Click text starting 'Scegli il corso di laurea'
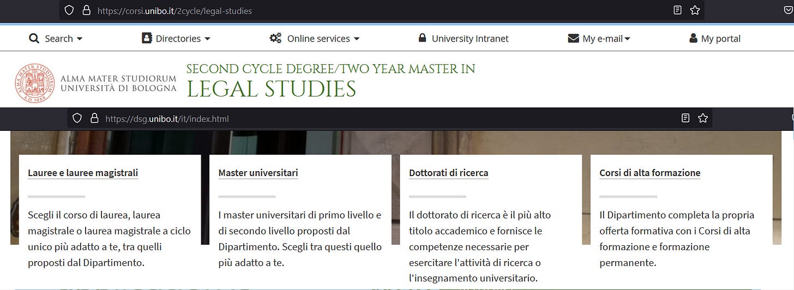 pyautogui.click(x=110, y=239)
